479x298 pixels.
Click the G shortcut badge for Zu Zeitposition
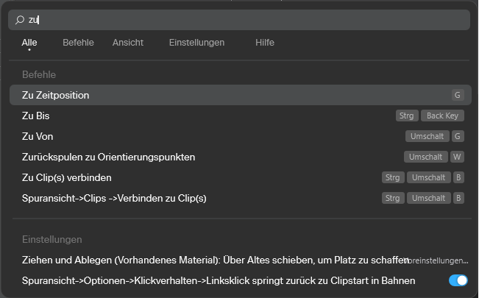tap(458, 95)
